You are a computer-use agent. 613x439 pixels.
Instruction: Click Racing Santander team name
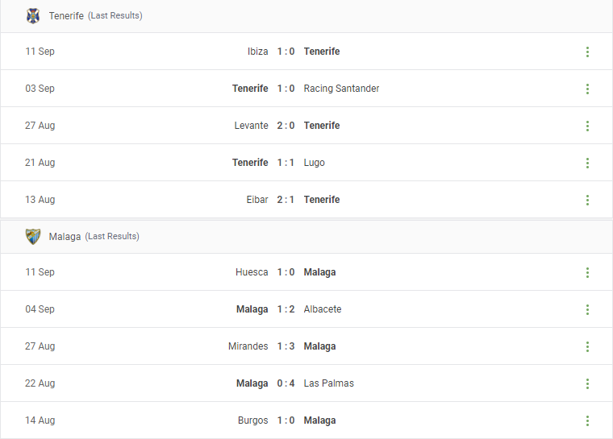pyautogui.click(x=341, y=89)
